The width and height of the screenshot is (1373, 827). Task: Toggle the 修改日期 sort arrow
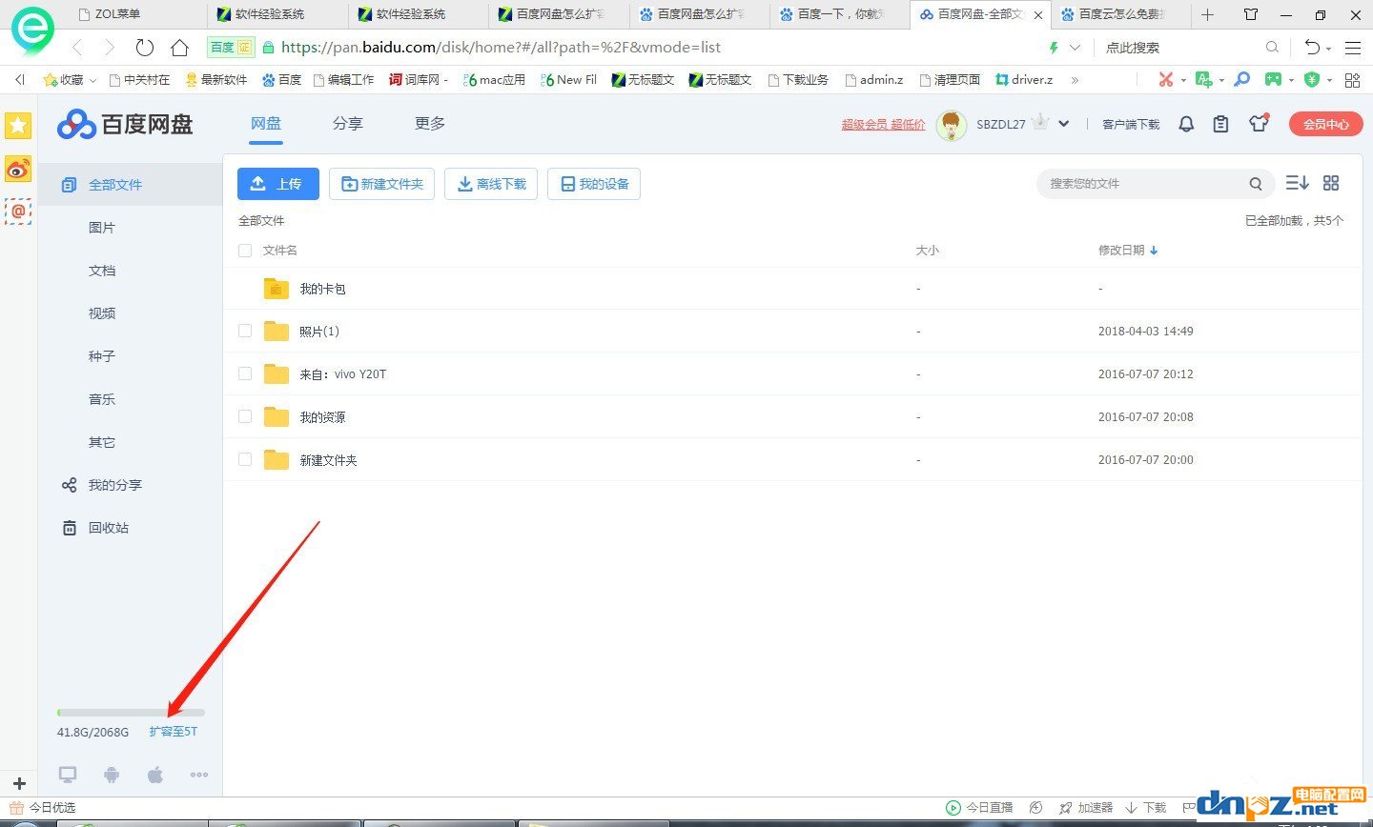(1154, 251)
